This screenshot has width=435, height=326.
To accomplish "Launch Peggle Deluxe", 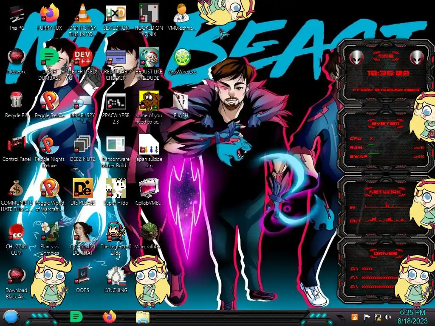I will tap(49, 105).
